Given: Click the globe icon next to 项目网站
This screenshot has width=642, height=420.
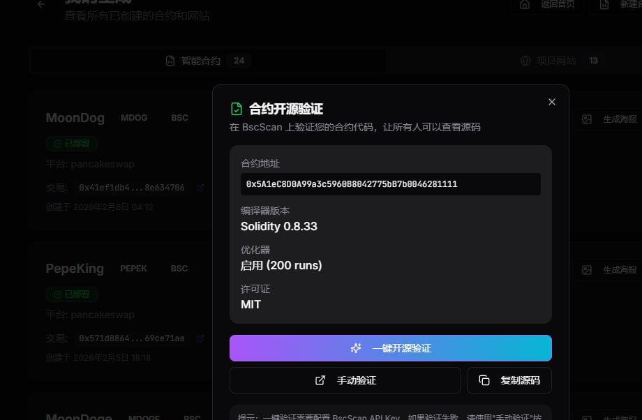Looking at the screenshot, I should click(x=525, y=60).
